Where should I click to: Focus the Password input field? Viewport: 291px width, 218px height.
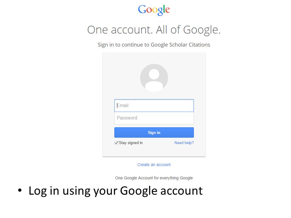154,118
